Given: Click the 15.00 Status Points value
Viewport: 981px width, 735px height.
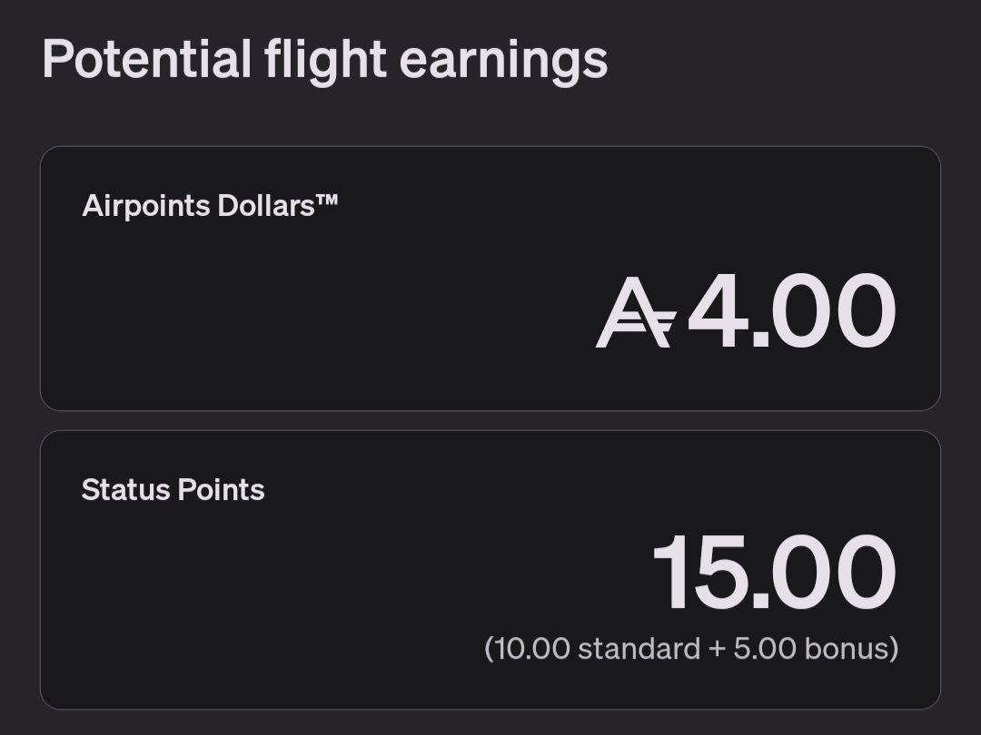Looking at the screenshot, I should (775, 572).
